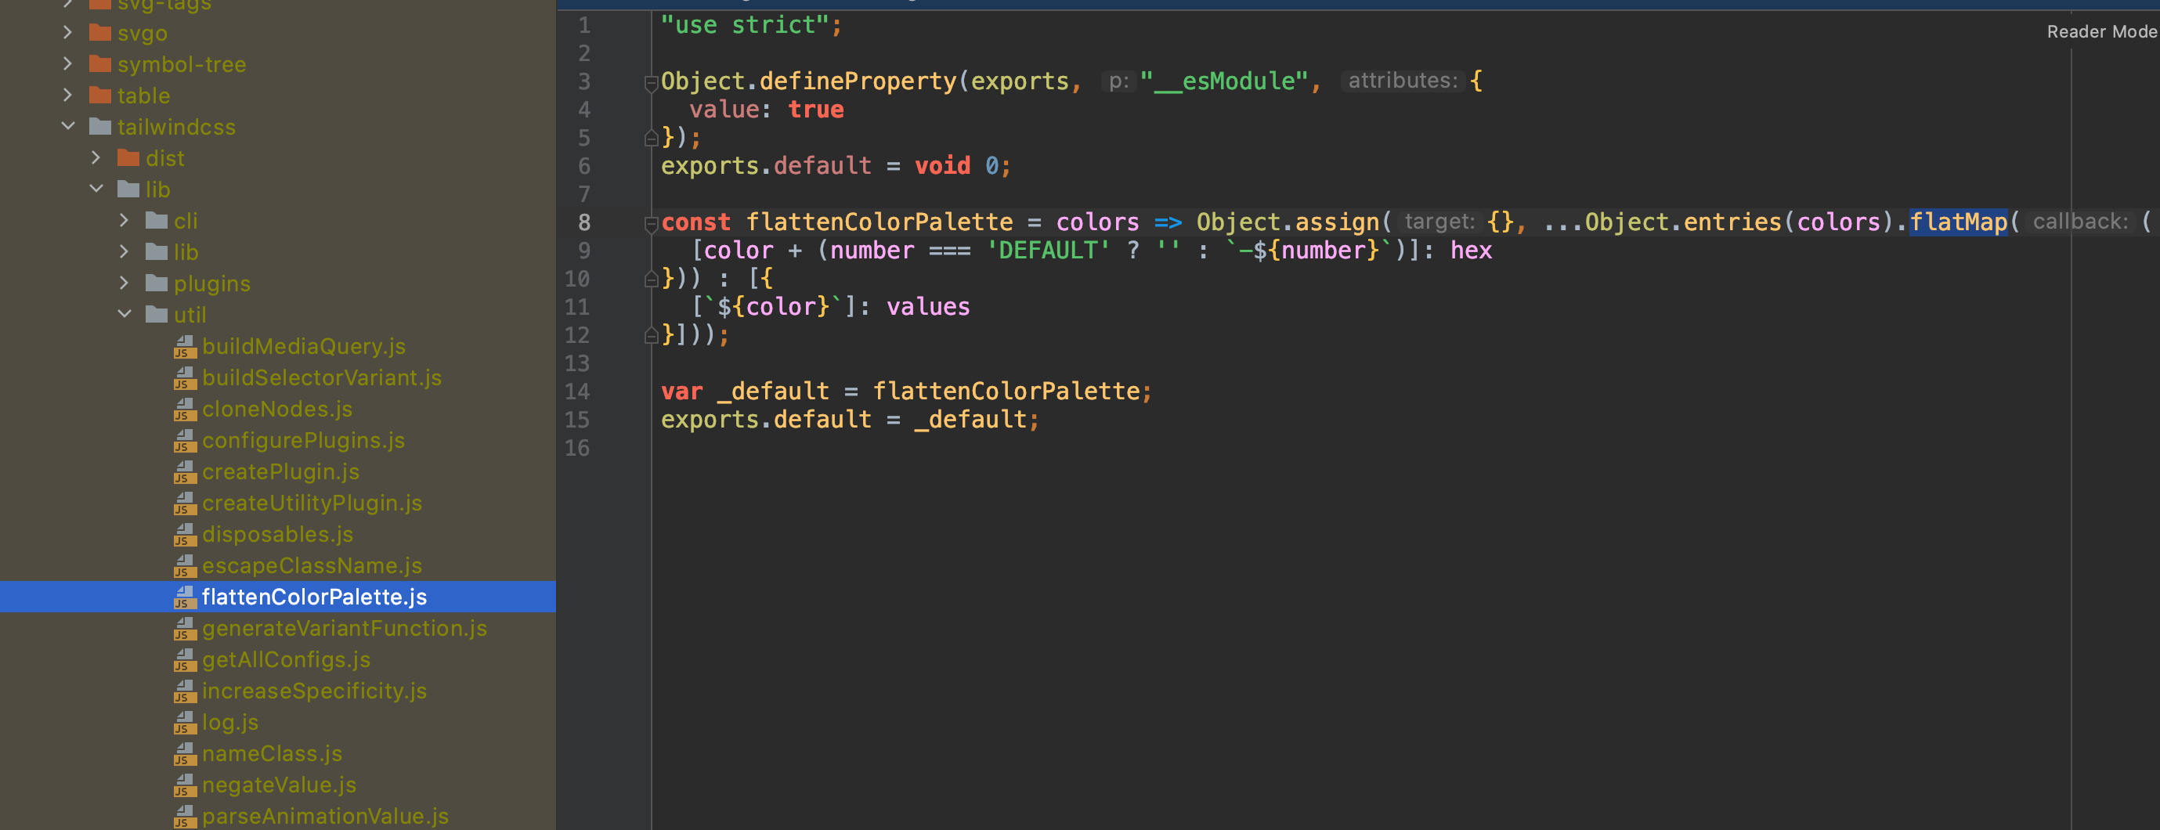Click the JS file icon beside flattenColorPalette.js
Image resolution: width=2160 pixels, height=830 pixels.
click(x=186, y=597)
